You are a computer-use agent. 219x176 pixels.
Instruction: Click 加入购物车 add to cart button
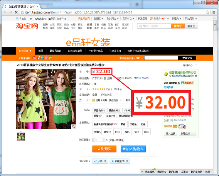133,149
